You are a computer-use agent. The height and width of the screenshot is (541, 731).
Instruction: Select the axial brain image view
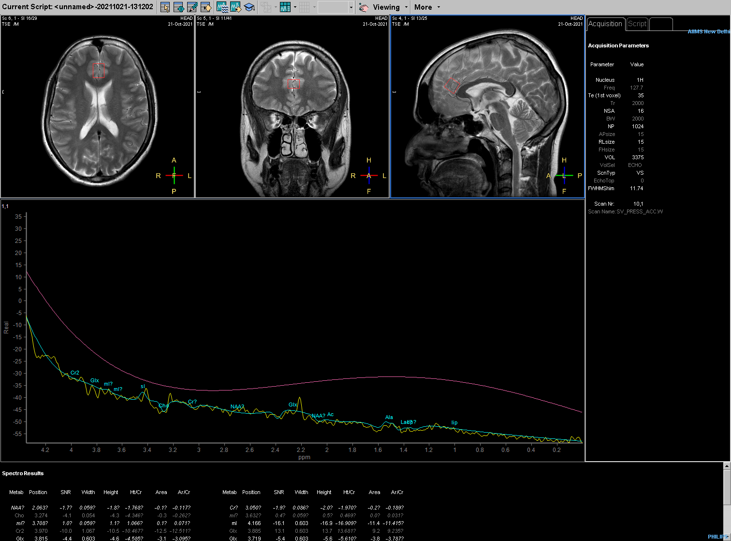pos(98,106)
